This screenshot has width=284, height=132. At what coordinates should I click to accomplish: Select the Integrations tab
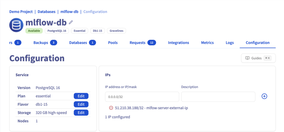(178, 43)
